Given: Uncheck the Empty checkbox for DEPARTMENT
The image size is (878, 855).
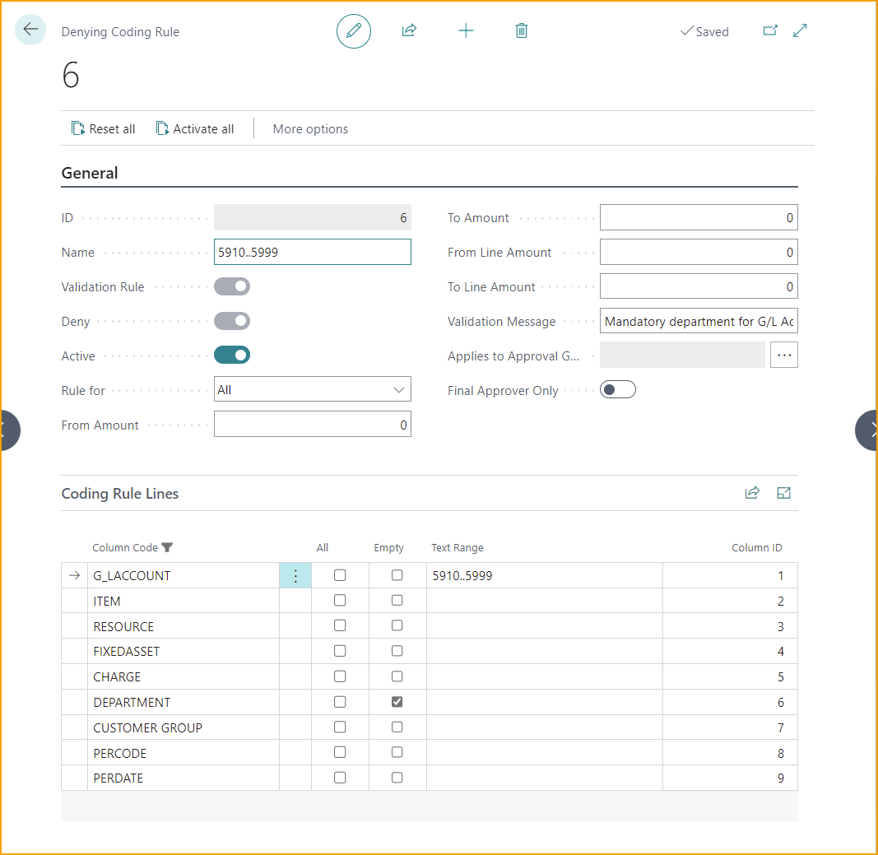Looking at the screenshot, I should (x=397, y=702).
